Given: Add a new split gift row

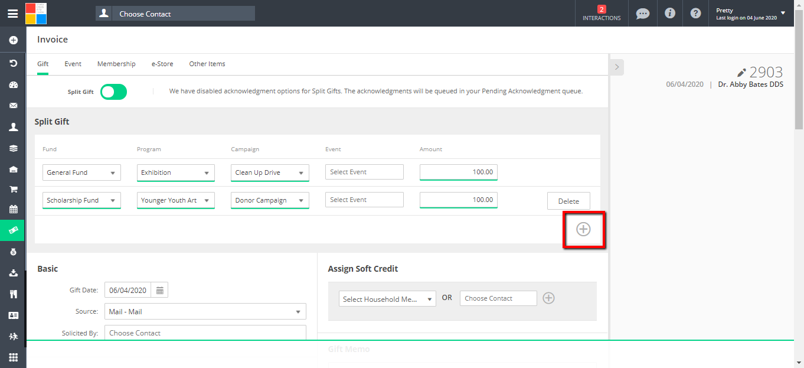Looking at the screenshot, I should click(x=583, y=229).
